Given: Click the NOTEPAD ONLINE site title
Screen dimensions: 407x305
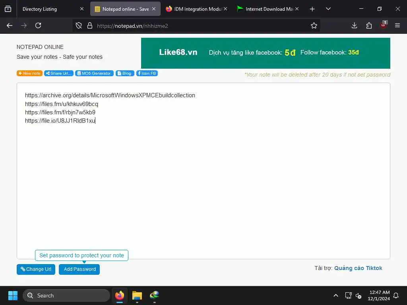Looking at the screenshot, I should point(40,47).
